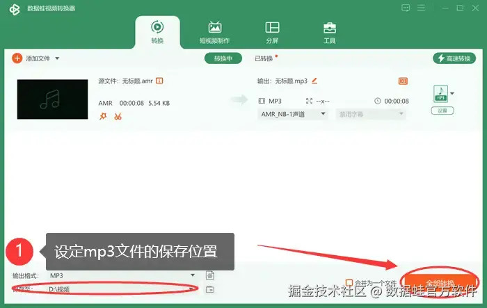Image resolution: width=487 pixels, height=308 pixels.
Task: Open the 输出格式 MP3 dropdown
Action: 122,275
